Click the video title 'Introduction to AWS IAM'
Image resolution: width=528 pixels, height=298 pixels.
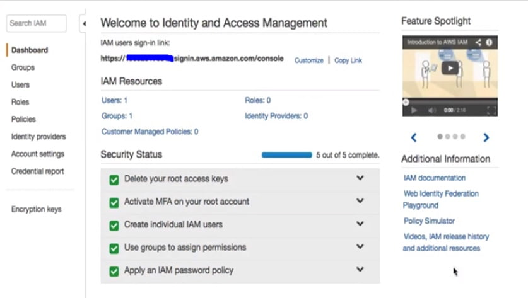click(437, 42)
